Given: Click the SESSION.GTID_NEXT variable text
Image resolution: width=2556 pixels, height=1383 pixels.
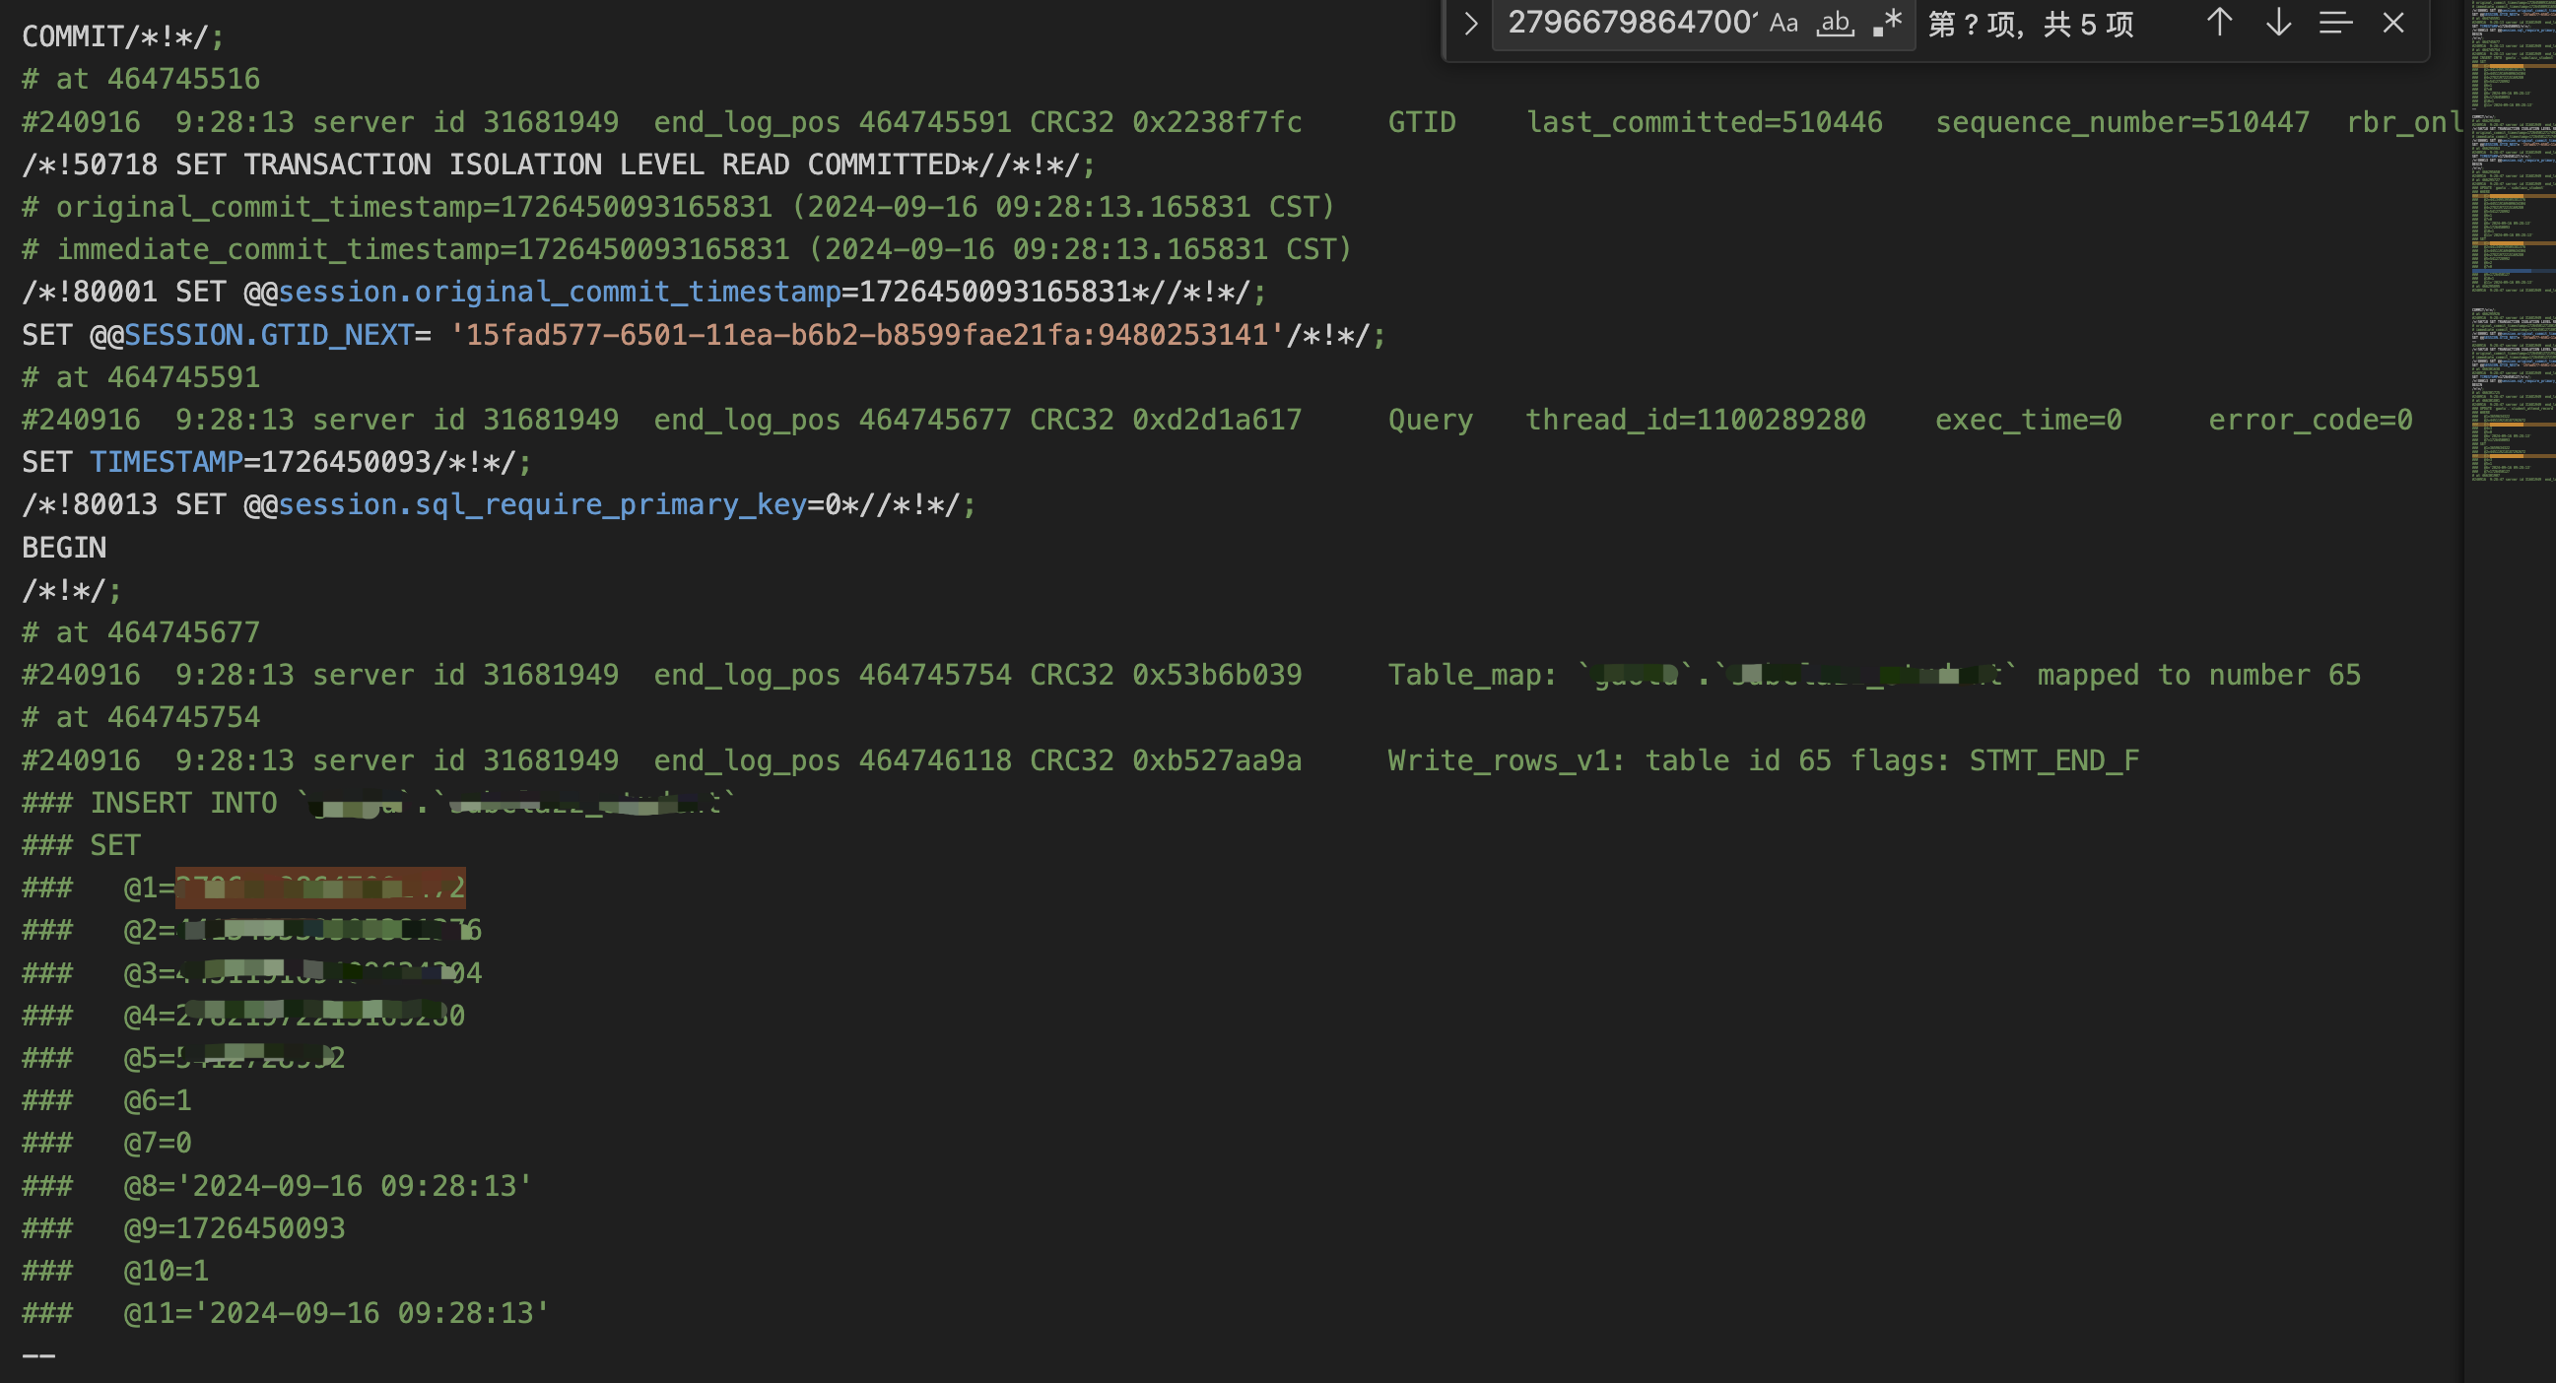Looking at the screenshot, I should 268,335.
